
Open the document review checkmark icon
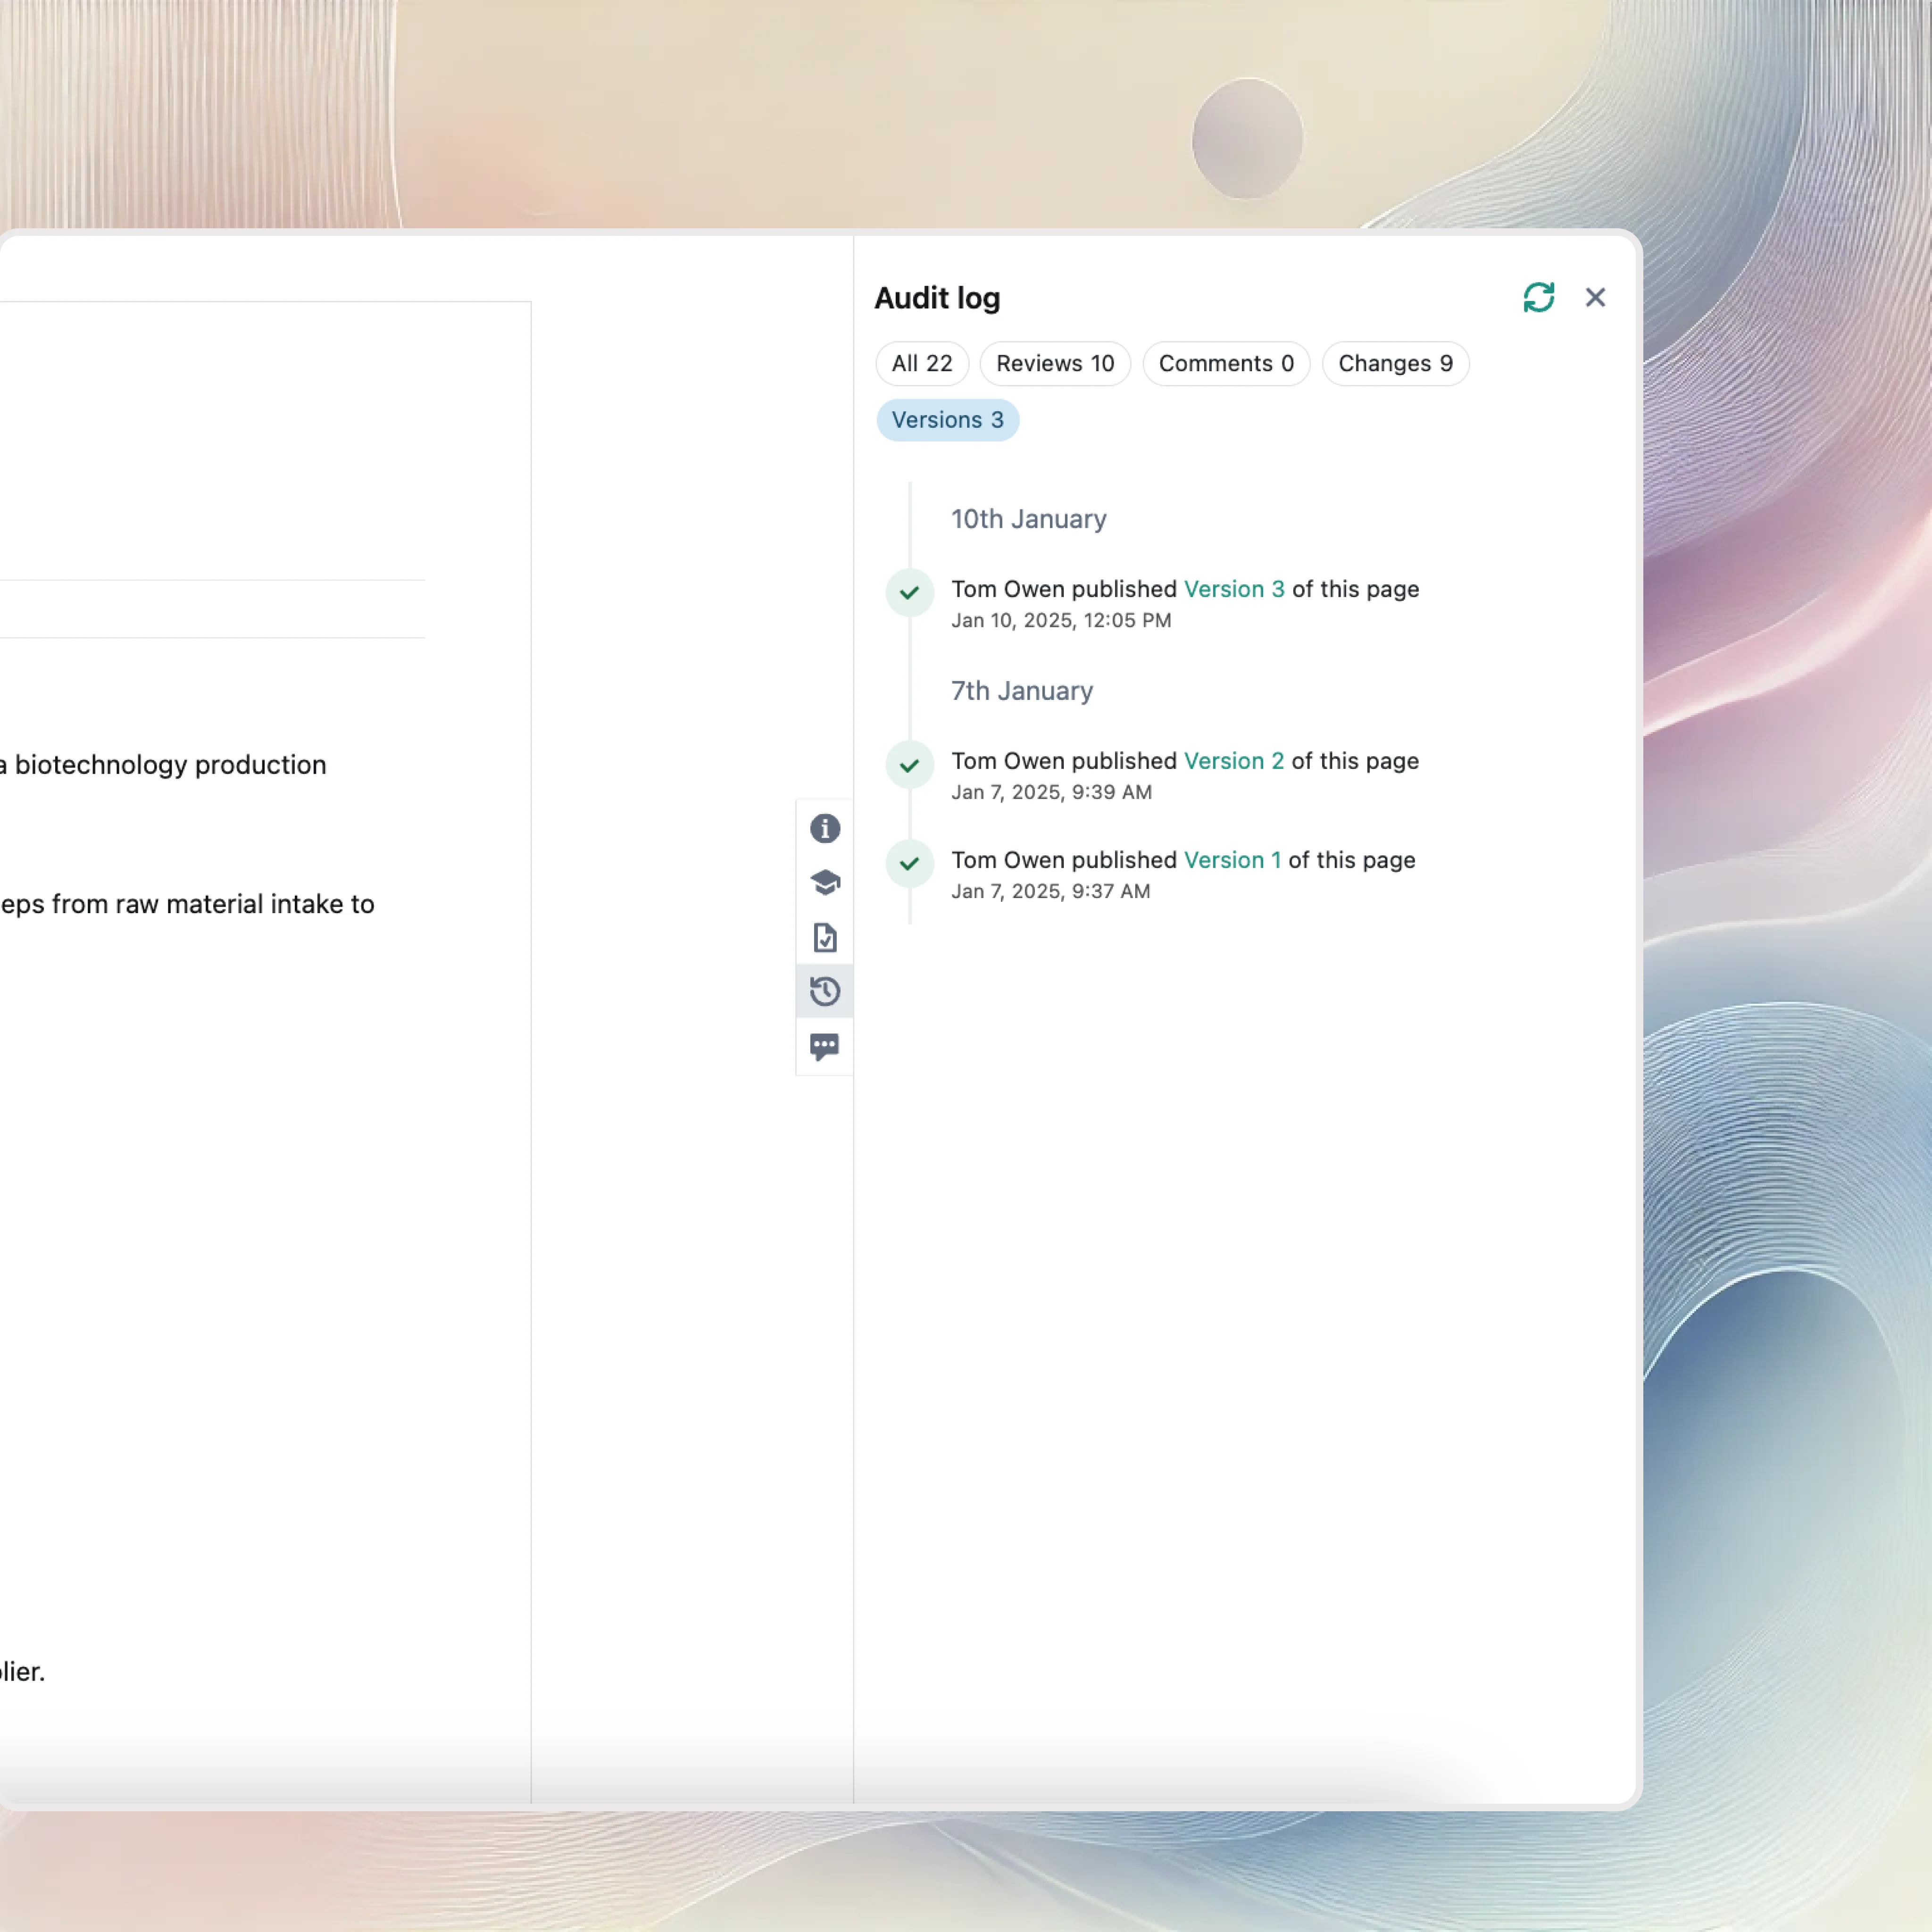(824, 937)
